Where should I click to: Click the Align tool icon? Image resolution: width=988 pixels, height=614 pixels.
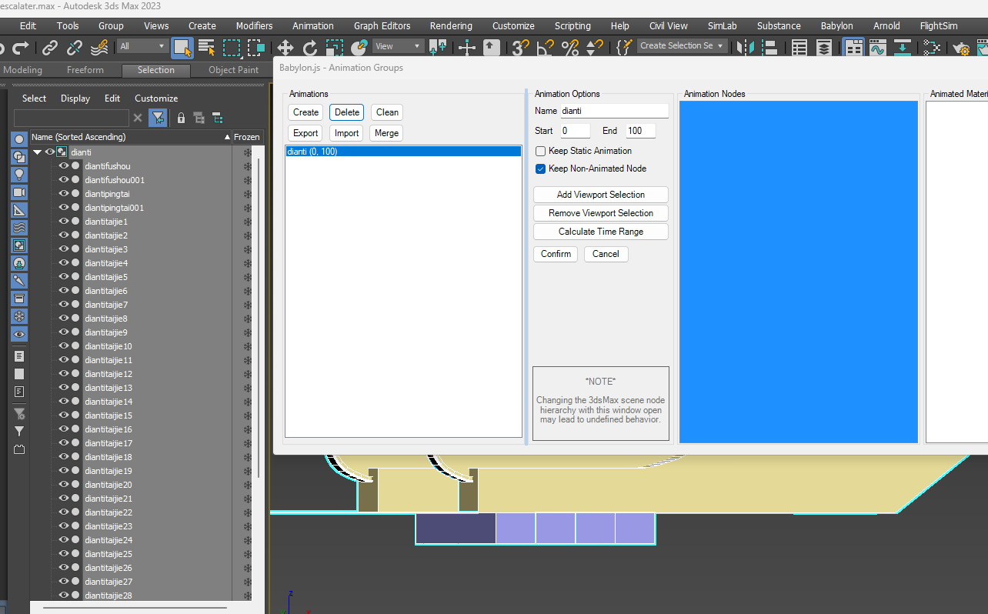[769, 48]
